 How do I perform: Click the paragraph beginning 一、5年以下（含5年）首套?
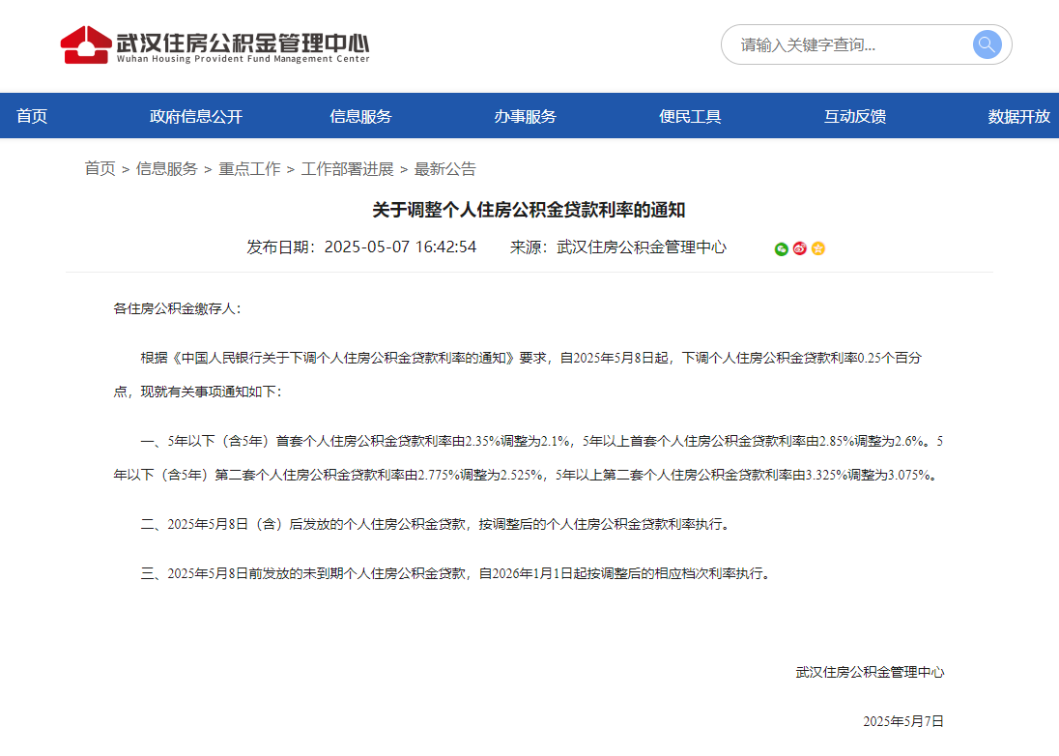[529, 458]
